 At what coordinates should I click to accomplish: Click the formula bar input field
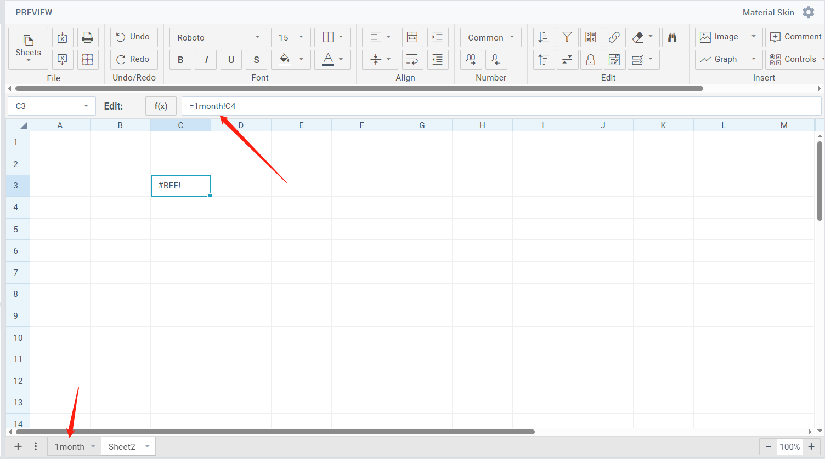click(x=494, y=106)
